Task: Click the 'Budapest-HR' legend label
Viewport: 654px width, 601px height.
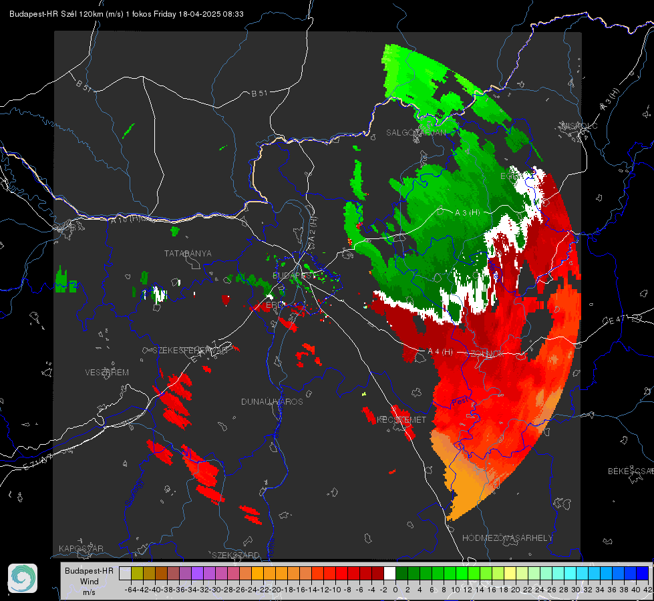Action: (x=90, y=570)
